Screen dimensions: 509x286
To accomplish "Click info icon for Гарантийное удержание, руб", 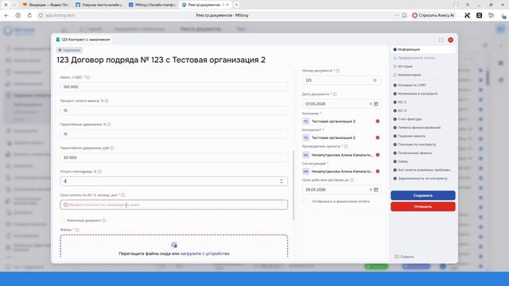I will (112, 148).
